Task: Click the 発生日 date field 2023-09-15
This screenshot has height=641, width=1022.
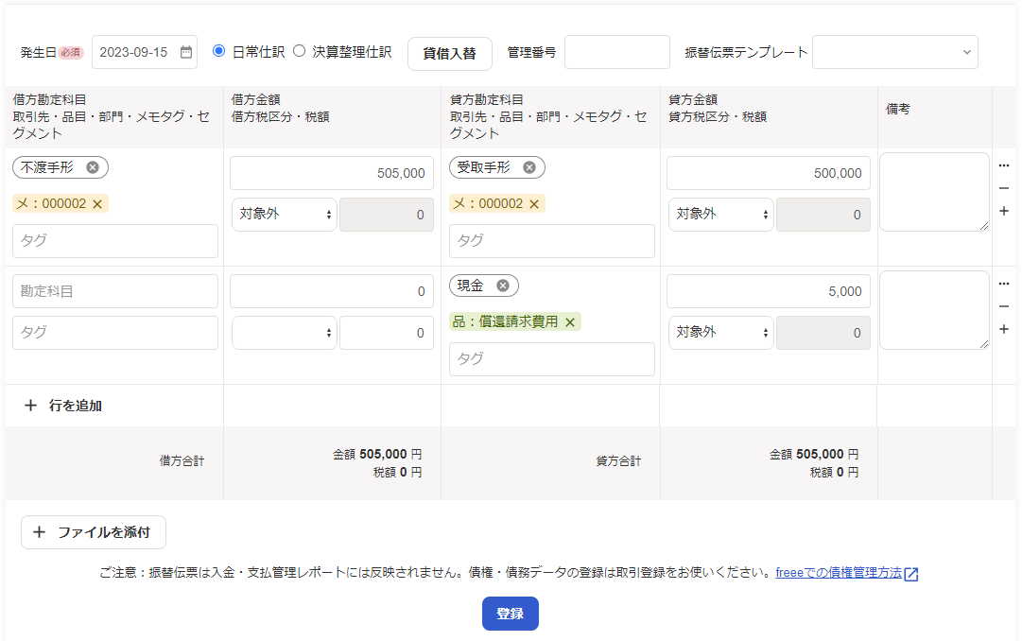Action: click(145, 52)
